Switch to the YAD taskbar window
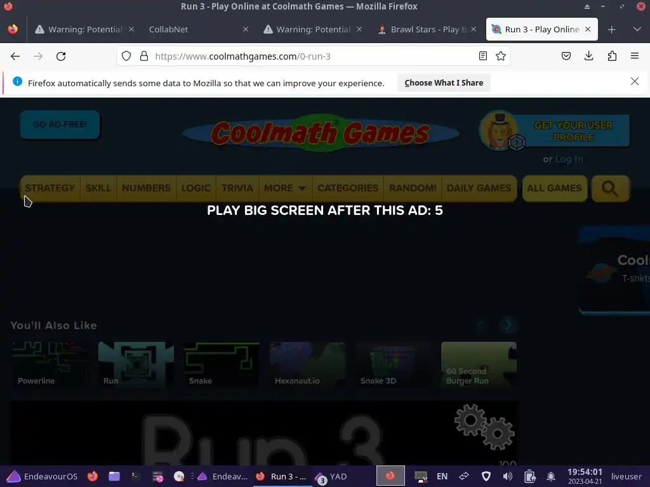The width and height of the screenshot is (650, 487). click(331, 477)
